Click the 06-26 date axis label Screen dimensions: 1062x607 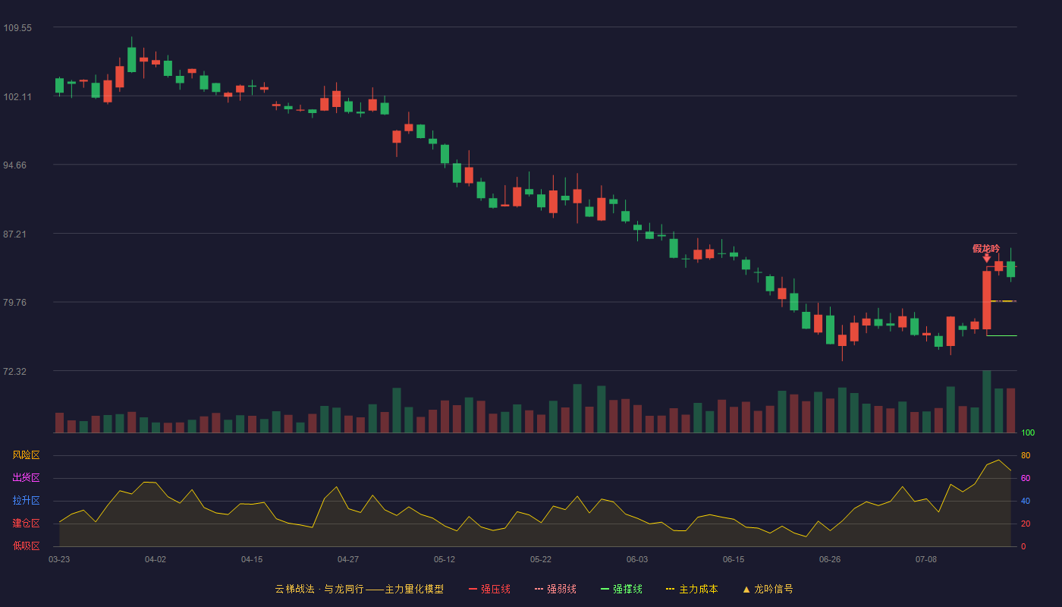point(830,559)
